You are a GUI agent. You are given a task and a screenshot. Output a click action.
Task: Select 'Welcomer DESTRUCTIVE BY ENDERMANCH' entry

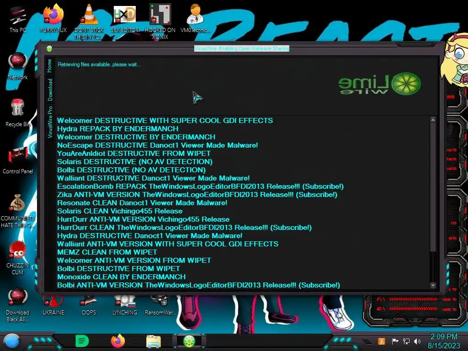[136, 137]
